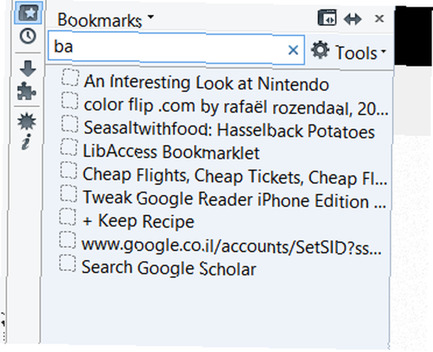Open 'Search Google Scholar' bookmark
The height and width of the screenshot is (352, 433).
169,268
